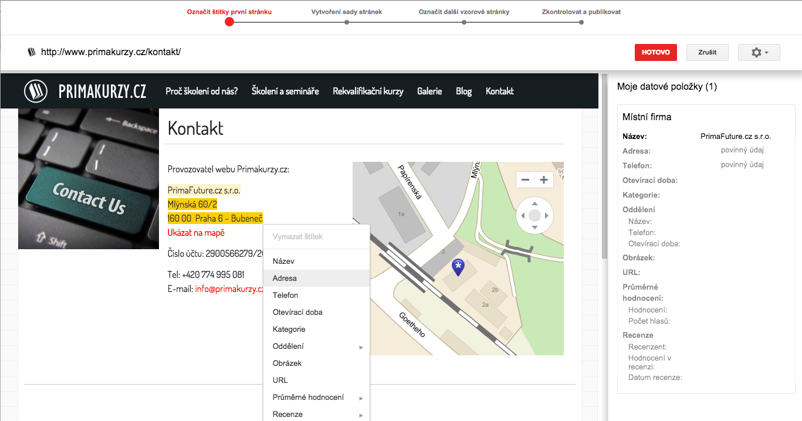Open the Kontakt nav link
This screenshot has width=802, height=421.
pyautogui.click(x=500, y=91)
